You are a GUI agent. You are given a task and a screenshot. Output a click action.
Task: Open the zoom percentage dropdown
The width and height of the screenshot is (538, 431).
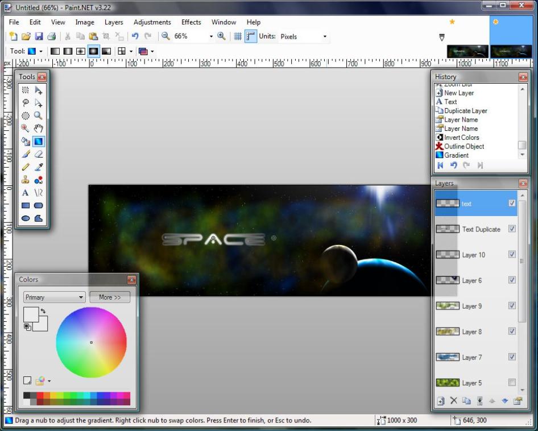click(x=211, y=36)
